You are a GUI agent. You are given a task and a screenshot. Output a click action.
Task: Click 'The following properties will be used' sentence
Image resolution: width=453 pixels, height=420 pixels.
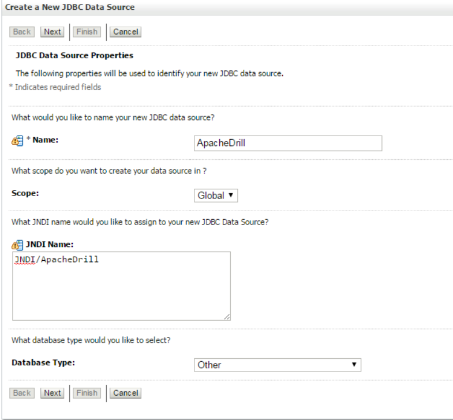pyautogui.click(x=149, y=74)
